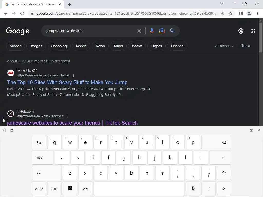The width and height of the screenshot is (263, 197).
Task: Open a new tab with plus button
Action: pyautogui.click(x=69, y=4)
